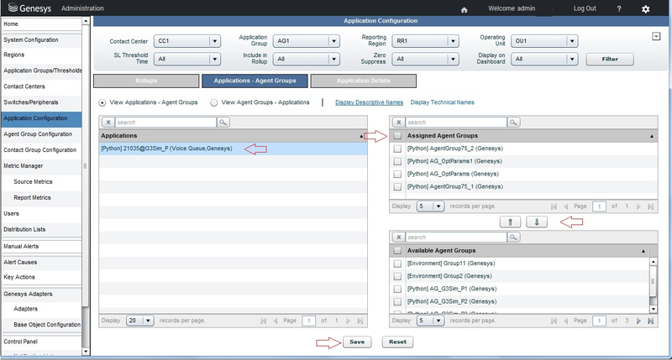Sort Assigned Agent Groups column arrow

[x=652, y=136]
